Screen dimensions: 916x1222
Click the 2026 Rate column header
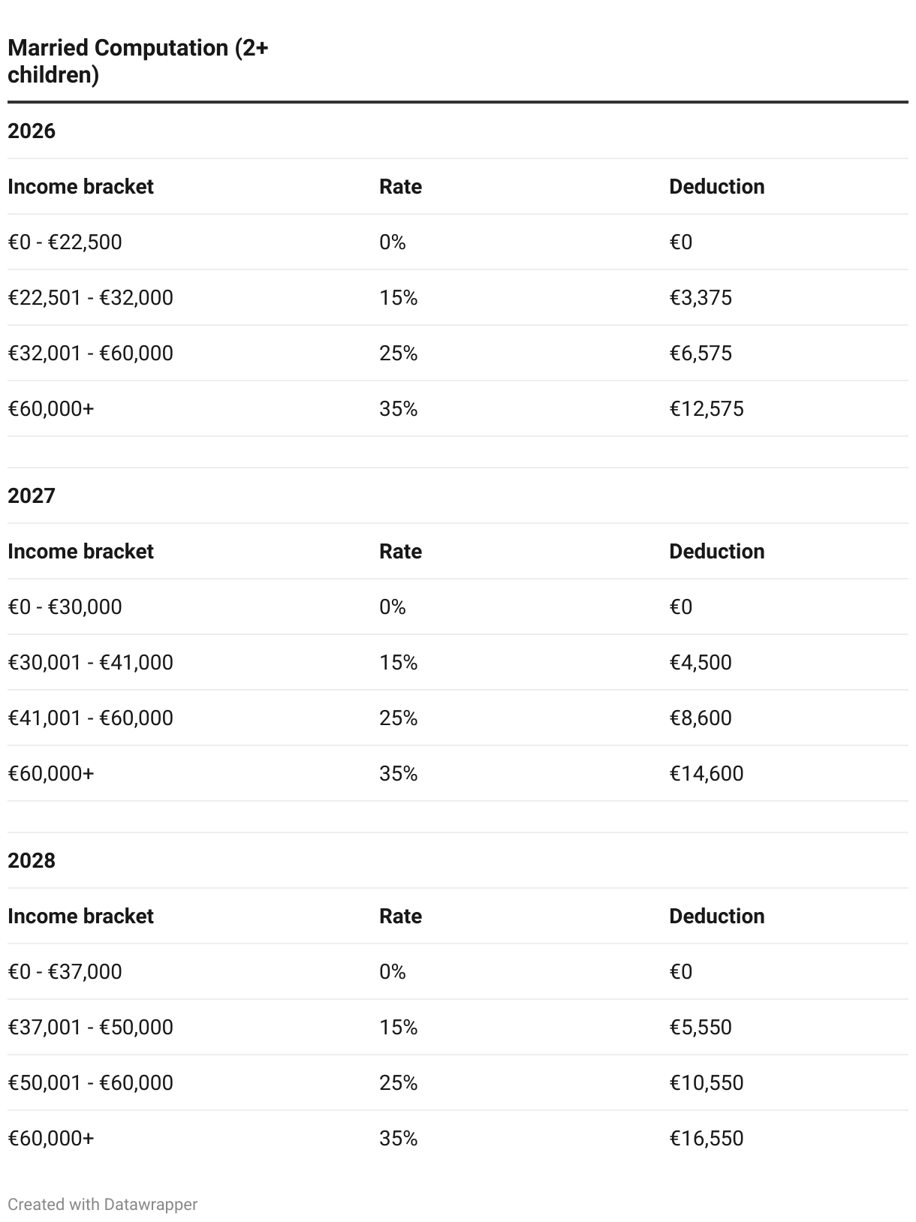(x=400, y=187)
